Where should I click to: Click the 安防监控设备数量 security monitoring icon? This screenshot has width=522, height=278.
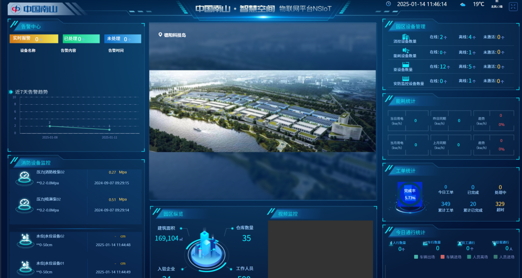(x=406, y=79)
